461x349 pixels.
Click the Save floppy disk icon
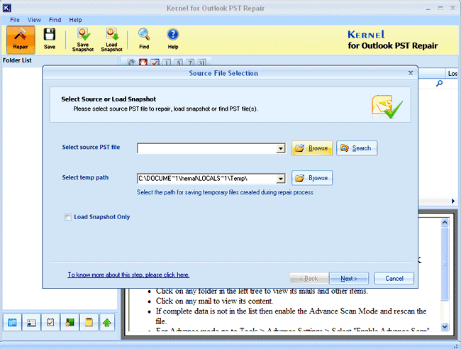[50, 34]
